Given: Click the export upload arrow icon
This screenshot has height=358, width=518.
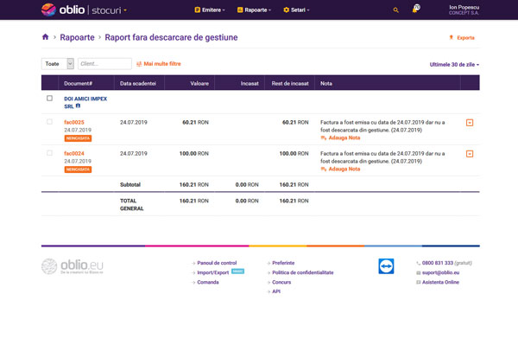Looking at the screenshot, I should click(x=451, y=37).
